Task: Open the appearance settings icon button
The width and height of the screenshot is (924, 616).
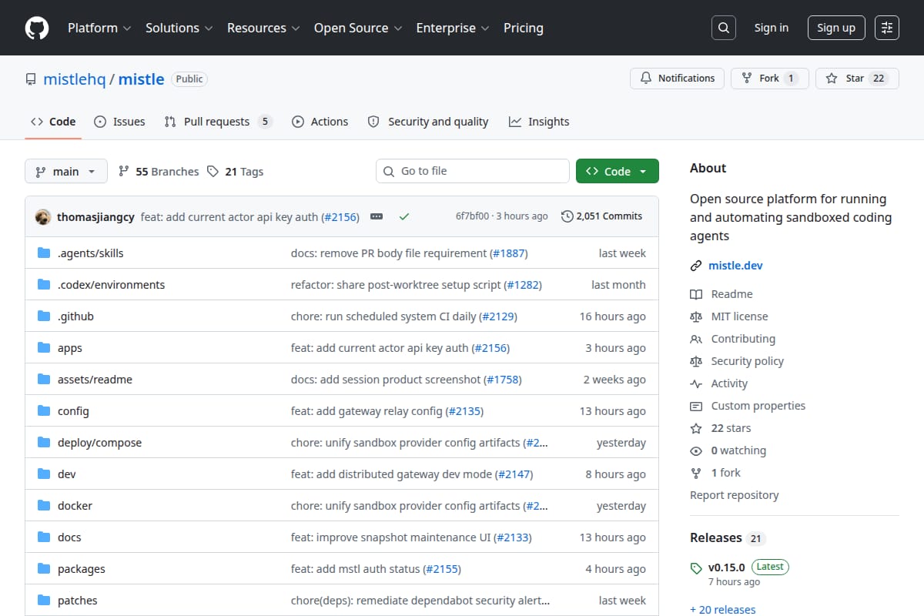Action: (x=887, y=28)
